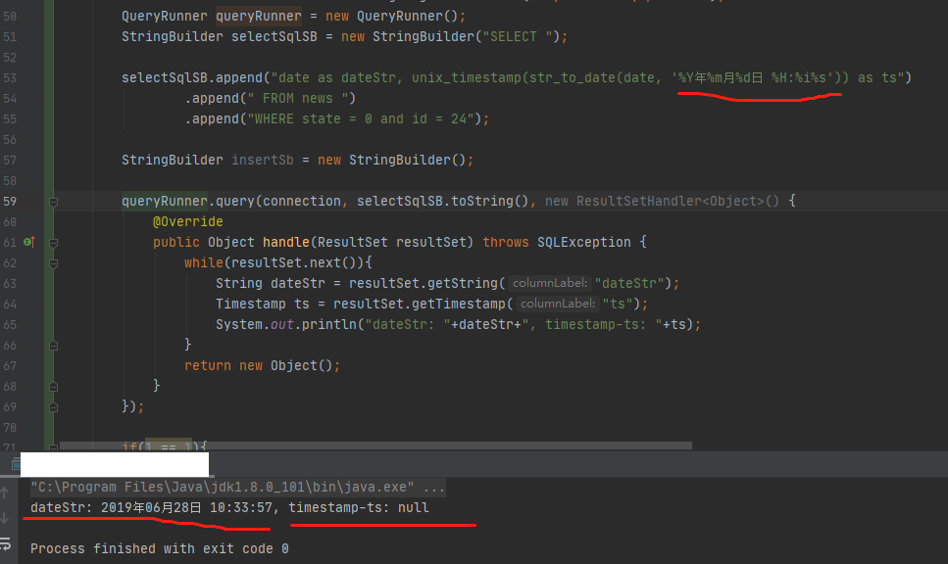Screen dimensions: 948x564
Task: Click the Up the Stack Trace arrow in console
Action: coord(4,493)
